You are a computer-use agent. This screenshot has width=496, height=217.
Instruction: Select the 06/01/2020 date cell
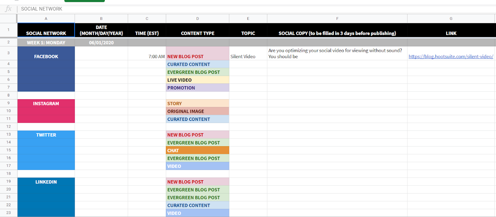click(101, 42)
